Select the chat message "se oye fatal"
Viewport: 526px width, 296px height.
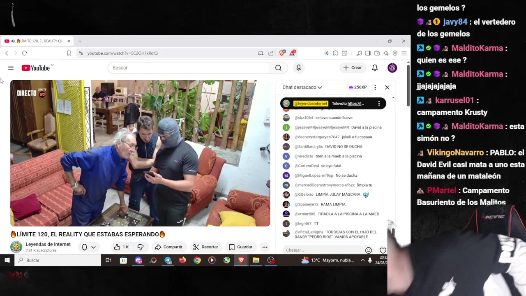point(331,166)
